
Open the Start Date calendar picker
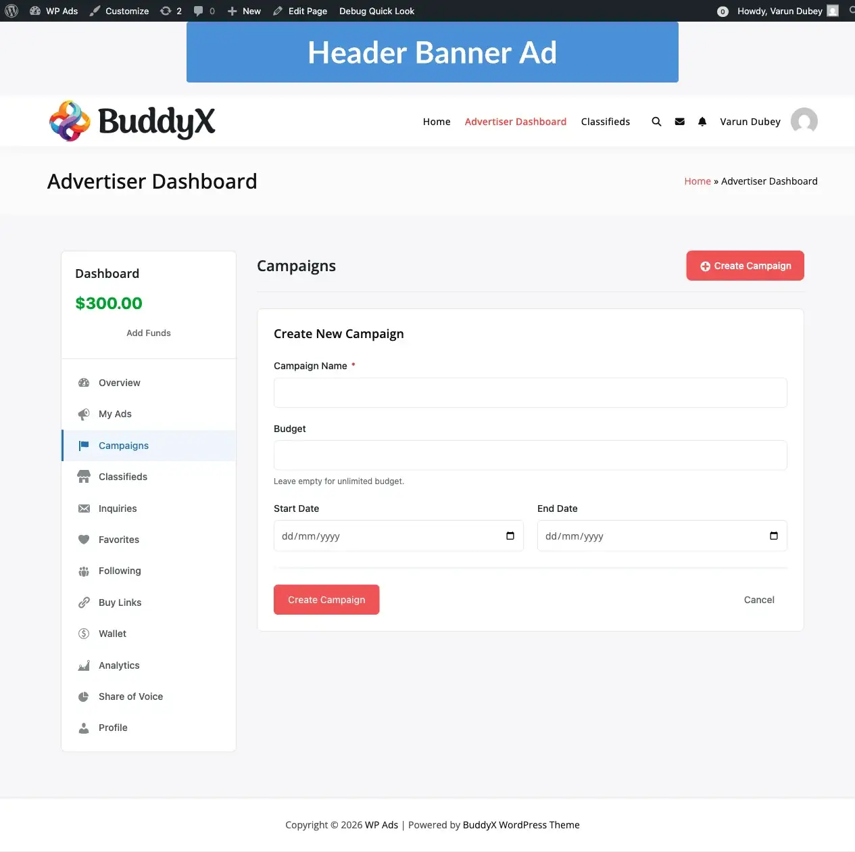[510, 536]
